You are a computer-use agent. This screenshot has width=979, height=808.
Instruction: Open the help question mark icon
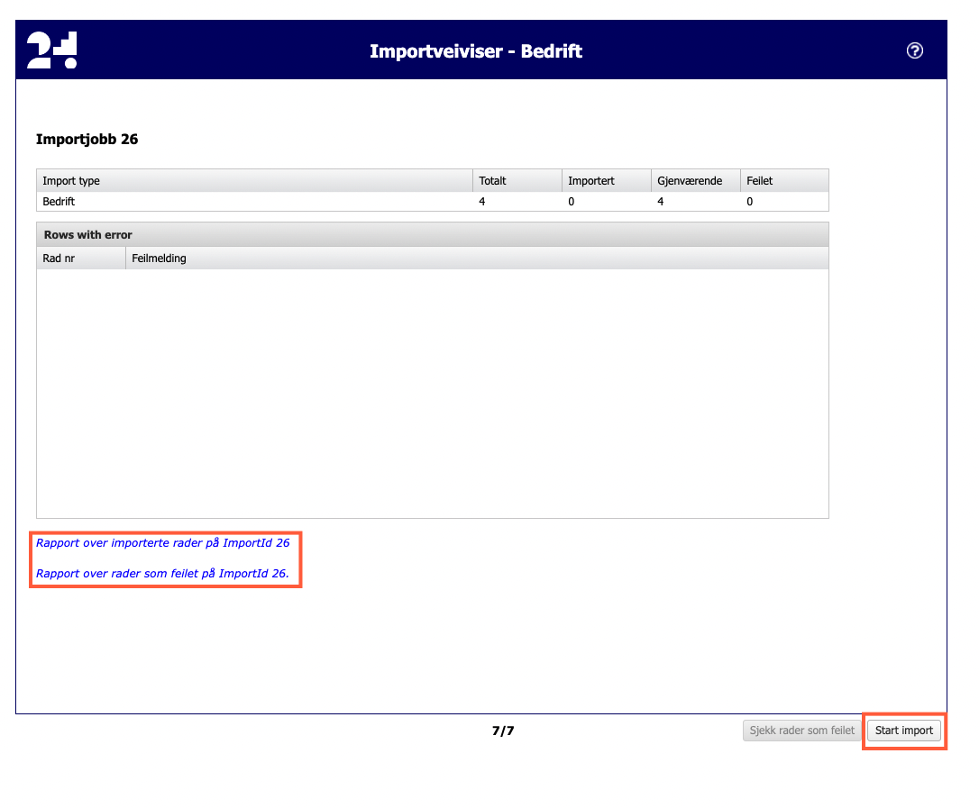pos(914,50)
